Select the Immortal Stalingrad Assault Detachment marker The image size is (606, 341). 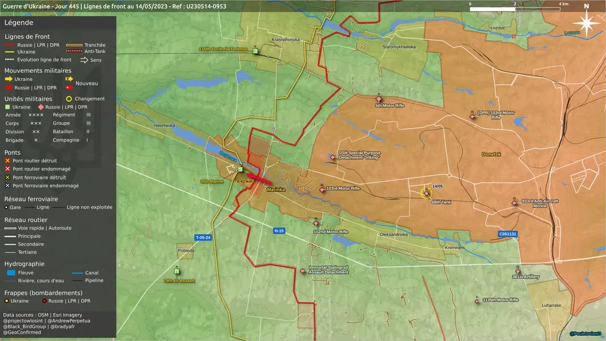303,271
